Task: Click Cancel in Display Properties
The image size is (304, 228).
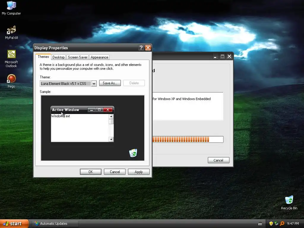Action: click(115, 172)
